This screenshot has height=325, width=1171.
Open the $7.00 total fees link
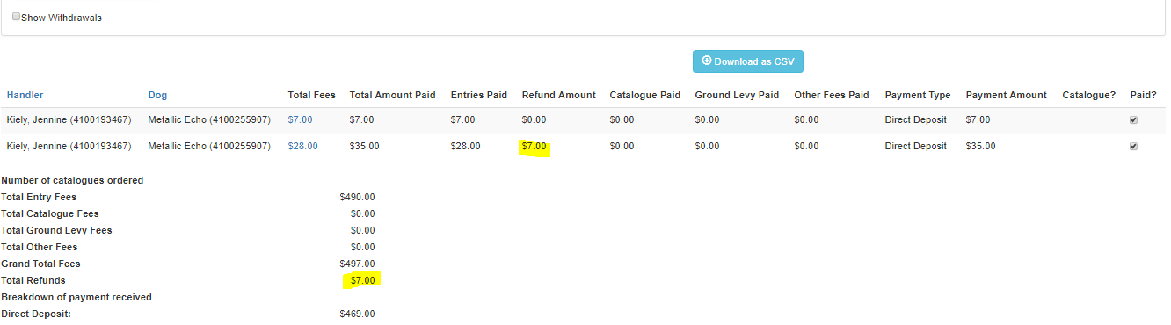click(x=300, y=119)
